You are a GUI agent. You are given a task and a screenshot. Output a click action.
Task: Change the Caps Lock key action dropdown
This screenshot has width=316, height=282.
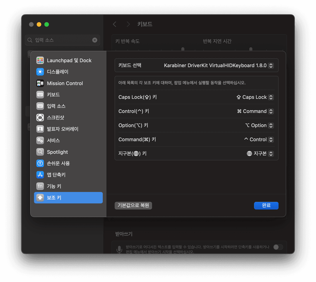pyautogui.click(x=271, y=97)
